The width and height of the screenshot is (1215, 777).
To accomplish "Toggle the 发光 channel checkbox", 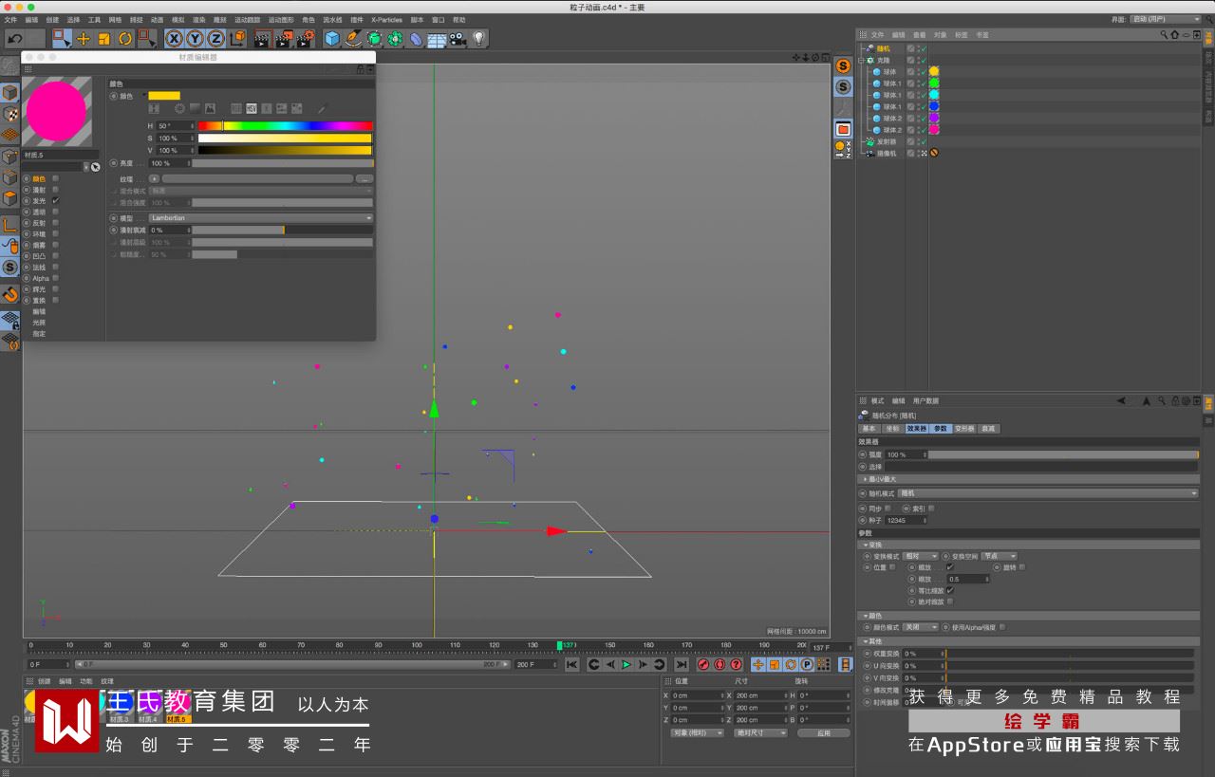I will [x=56, y=201].
